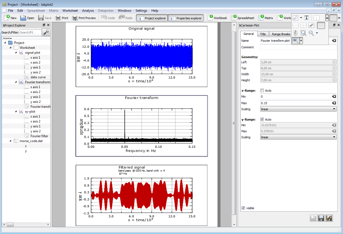343x234 pixels.
Task: Click inside the Search/Filter input field
Action: click(x=30, y=32)
